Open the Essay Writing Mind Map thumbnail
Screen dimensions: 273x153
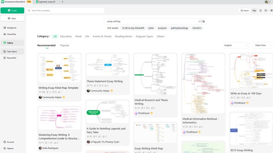[x=155, y=133]
